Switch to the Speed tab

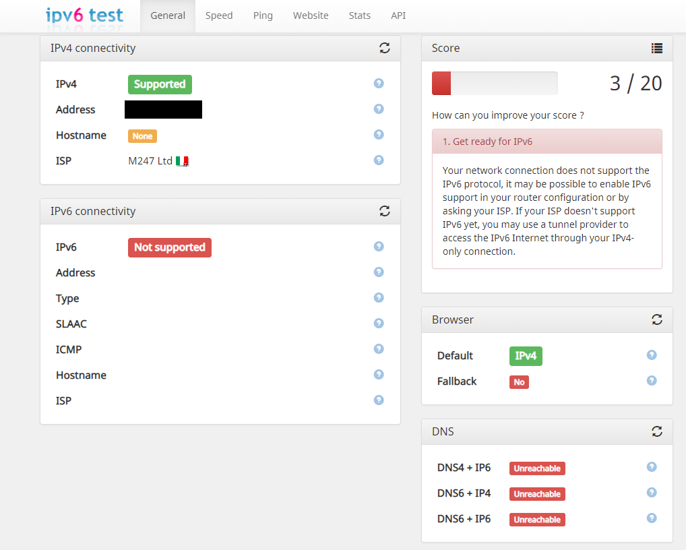tap(219, 16)
